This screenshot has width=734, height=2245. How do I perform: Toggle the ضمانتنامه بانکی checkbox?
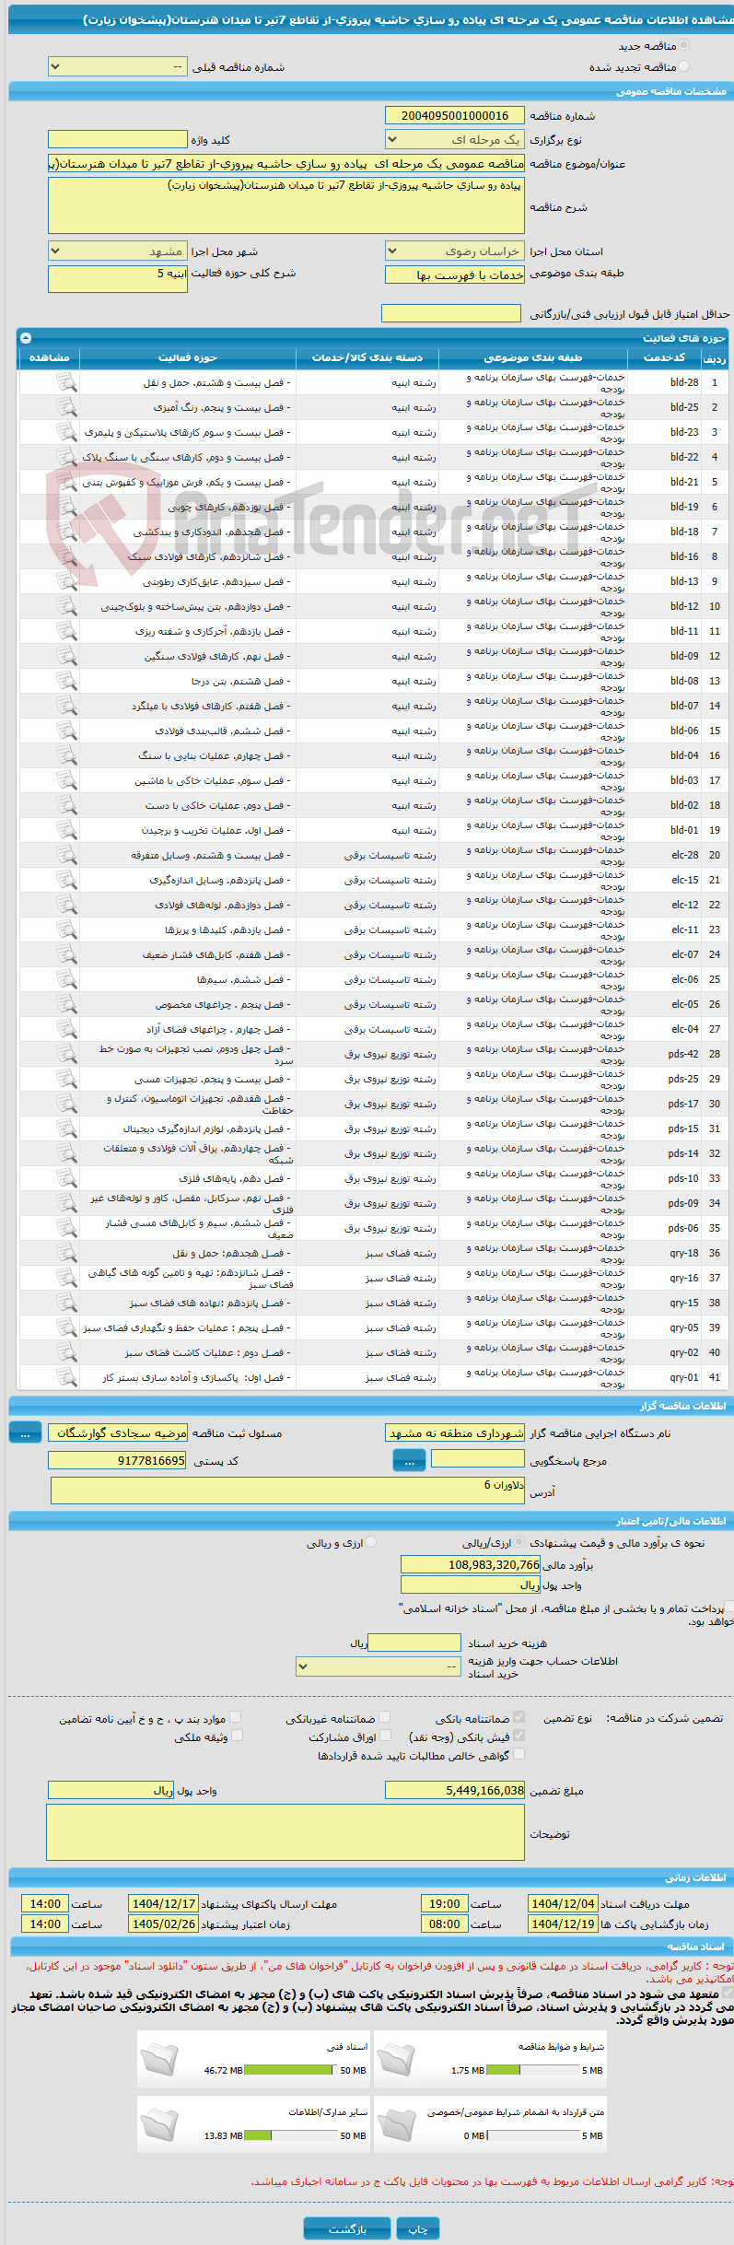click(519, 1717)
